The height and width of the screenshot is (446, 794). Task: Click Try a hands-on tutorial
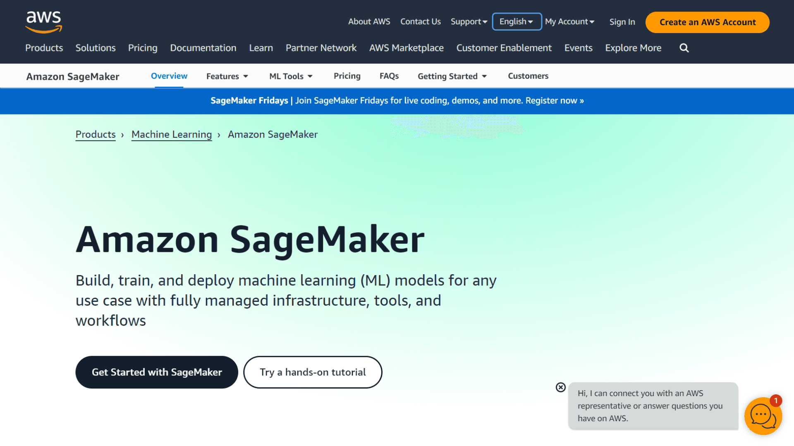click(x=313, y=372)
